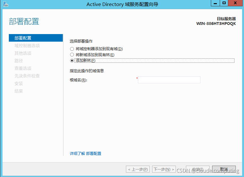The image size is (244, 177).
Task: Click the 根域名(R) input field
Action: point(169,80)
